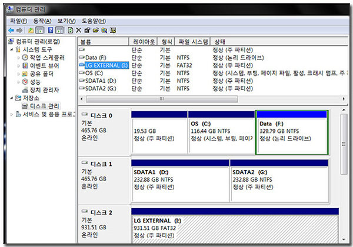The width and height of the screenshot is (353, 247).
Task: Select 작업 스케줄러 in the tree
Action: pos(47,58)
